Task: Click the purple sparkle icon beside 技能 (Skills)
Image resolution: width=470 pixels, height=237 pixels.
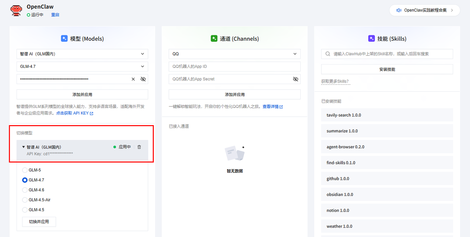Action: [372, 39]
